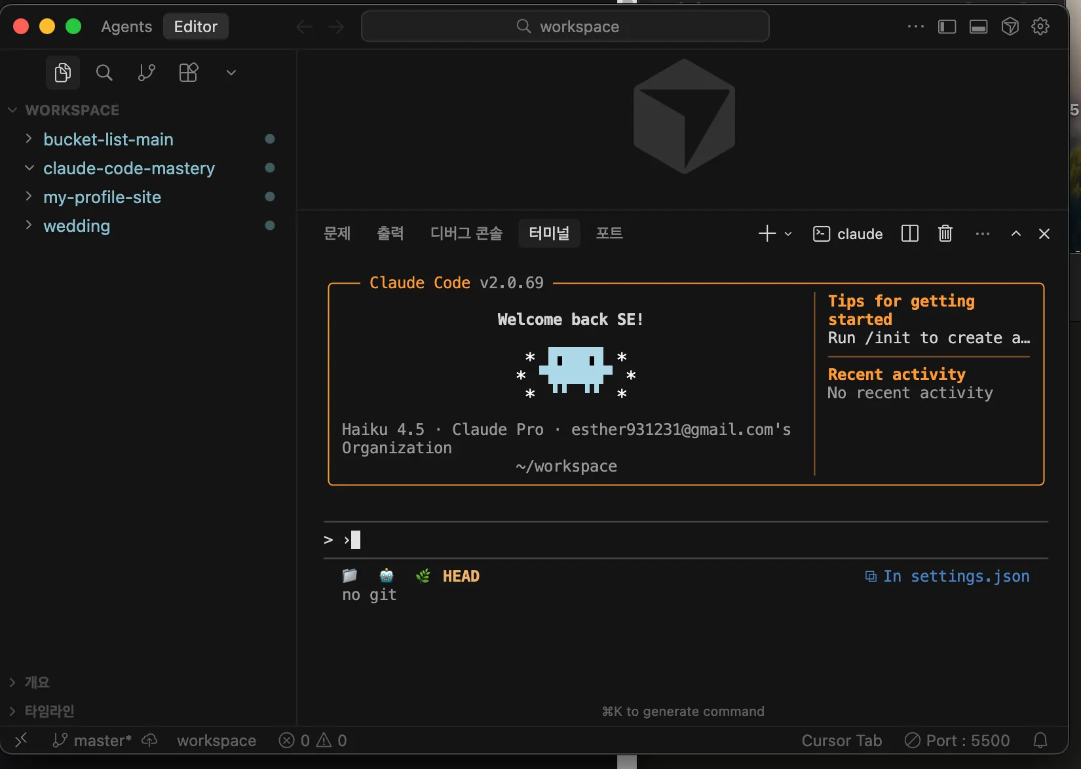This screenshot has width=1081, height=769.
Task: Maximize the panel with up chevron
Action: pos(1015,234)
